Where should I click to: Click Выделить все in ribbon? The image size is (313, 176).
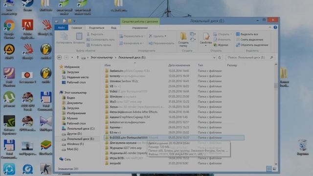[247, 34]
